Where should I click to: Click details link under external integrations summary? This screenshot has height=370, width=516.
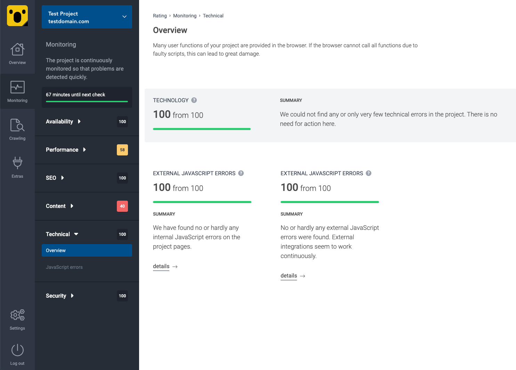tap(289, 276)
